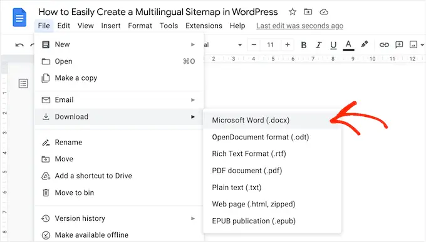The height and width of the screenshot is (242, 426).
Task: Choose Open from the File menu
Action: (x=119, y=61)
